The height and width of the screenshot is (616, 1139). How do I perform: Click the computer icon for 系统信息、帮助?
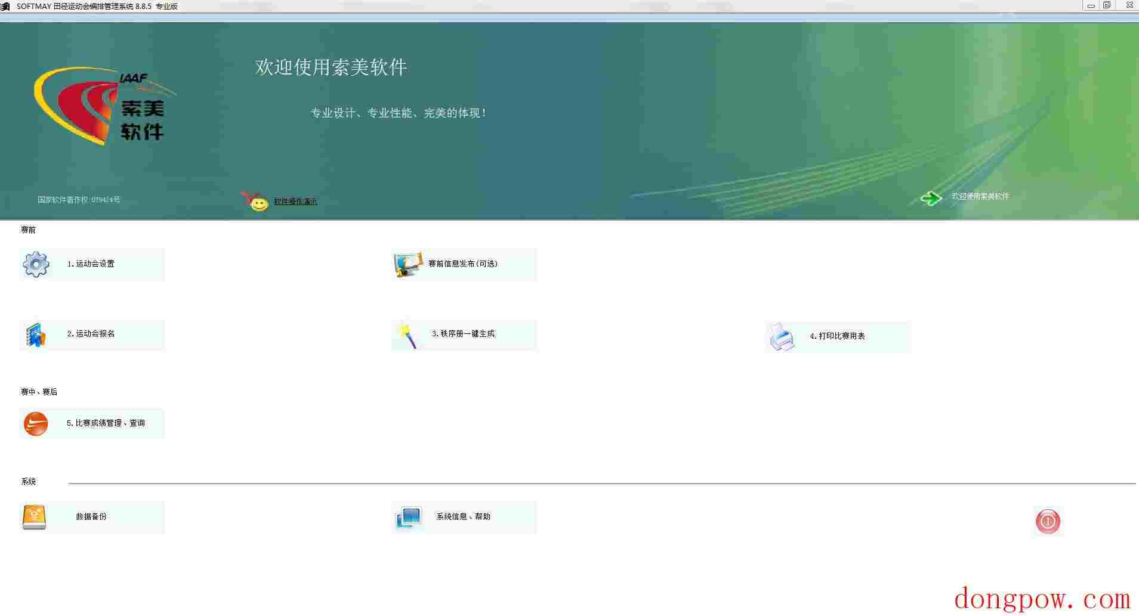click(409, 518)
